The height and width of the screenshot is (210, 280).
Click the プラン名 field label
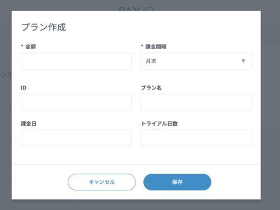(x=151, y=88)
